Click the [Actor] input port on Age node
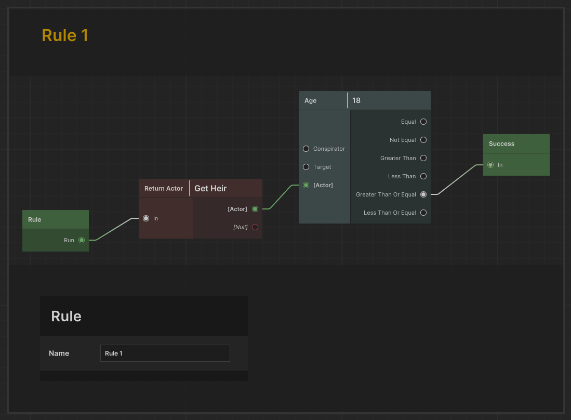This screenshot has width=571, height=420. pyautogui.click(x=306, y=185)
